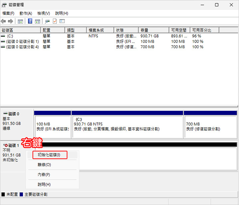Image resolution: width=239 pixels, height=205 pixels.
Task: Open the 檔案(F) menu
Action: pyautogui.click(x=8, y=13)
